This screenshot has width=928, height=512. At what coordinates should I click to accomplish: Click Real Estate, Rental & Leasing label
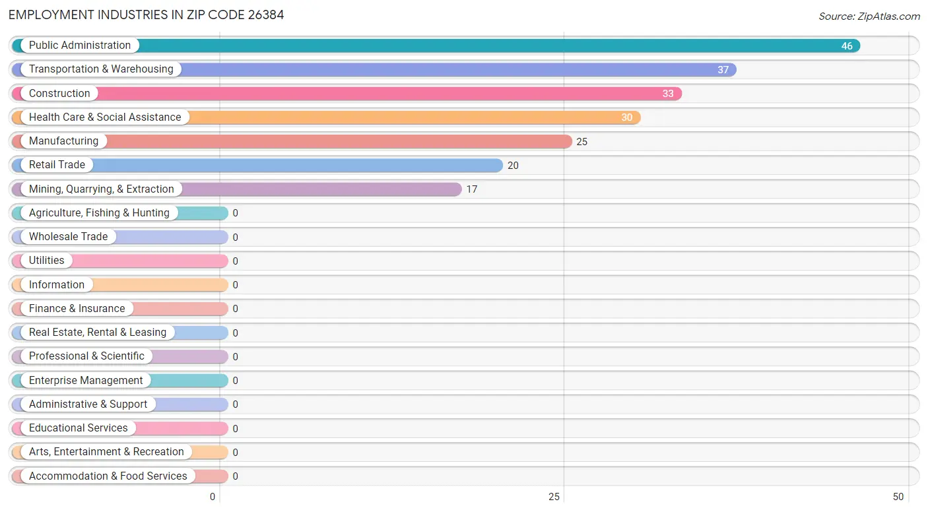(98, 333)
